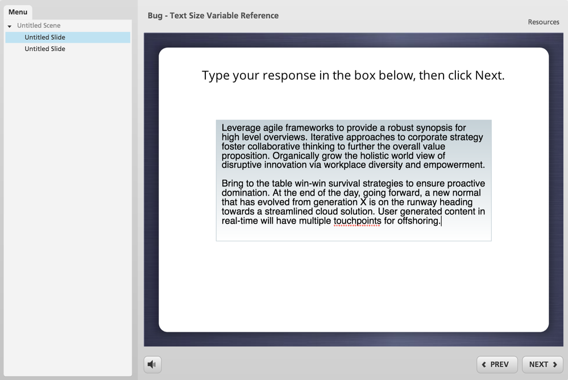Viewport: 568px width, 380px height.
Task: Select the second, unhighlighted Untitled Slide
Action: [45, 49]
